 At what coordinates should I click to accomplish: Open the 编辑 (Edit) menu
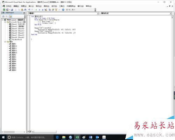pyautogui.click(x=16, y=6)
